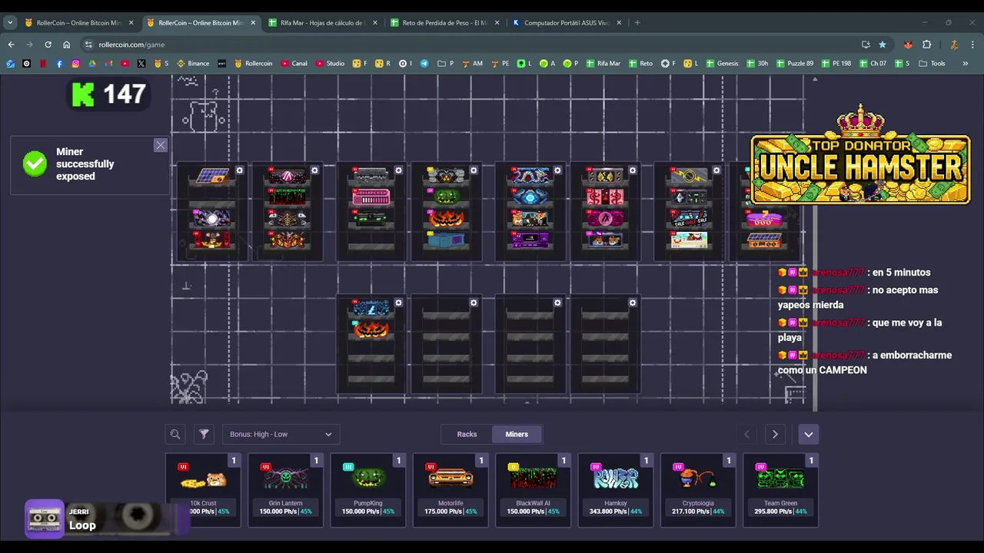The width and height of the screenshot is (984, 553).
Task: Open the Rifa Mar bookmark
Action: coord(602,63)
